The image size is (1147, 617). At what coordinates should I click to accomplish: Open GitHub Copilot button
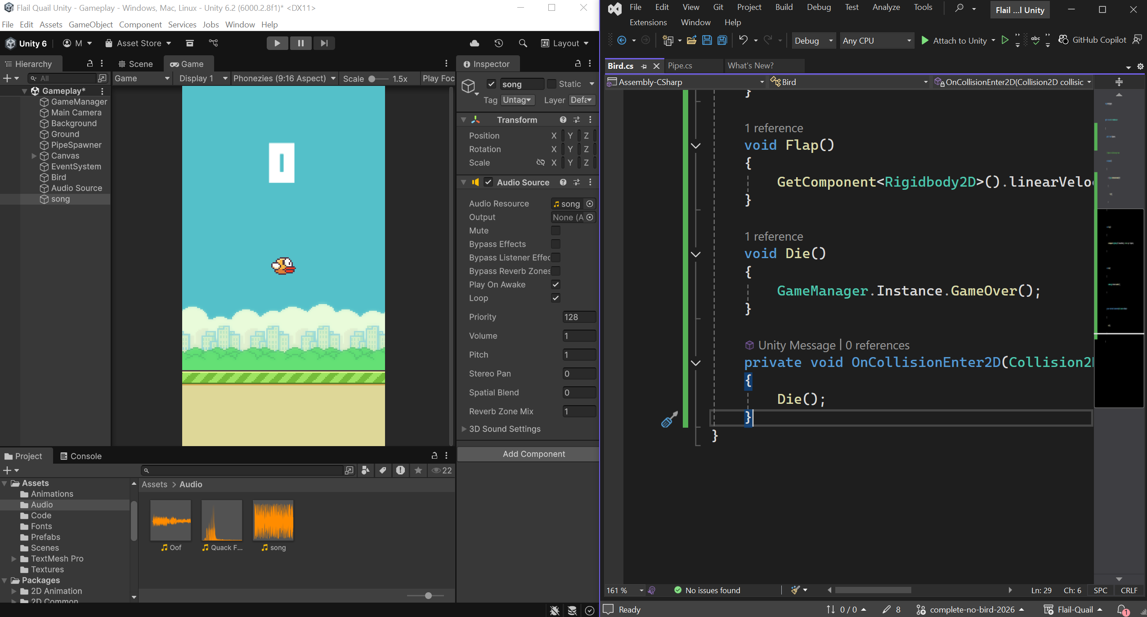1093,40
